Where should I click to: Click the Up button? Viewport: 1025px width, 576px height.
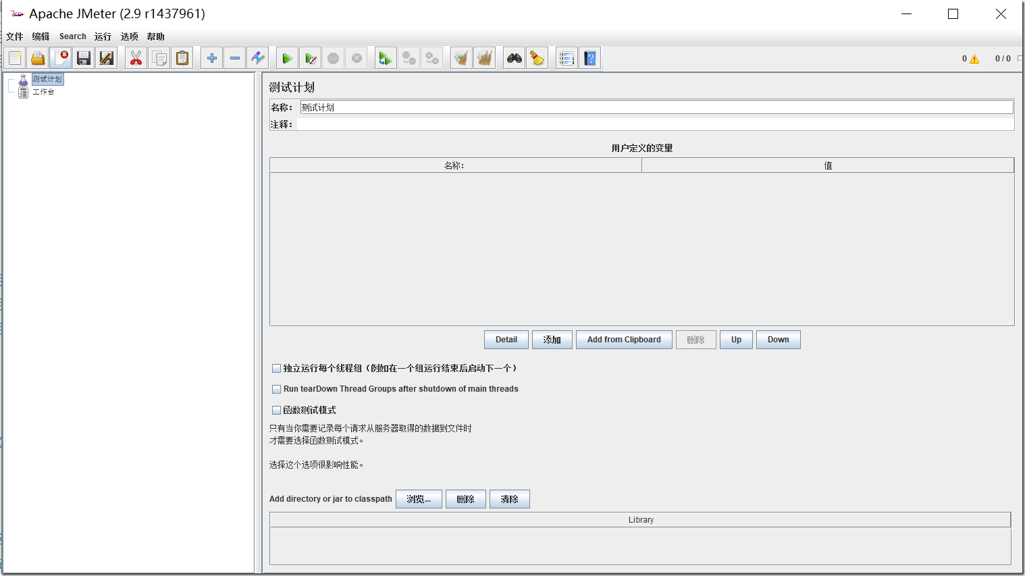click(x=737, y=340)
